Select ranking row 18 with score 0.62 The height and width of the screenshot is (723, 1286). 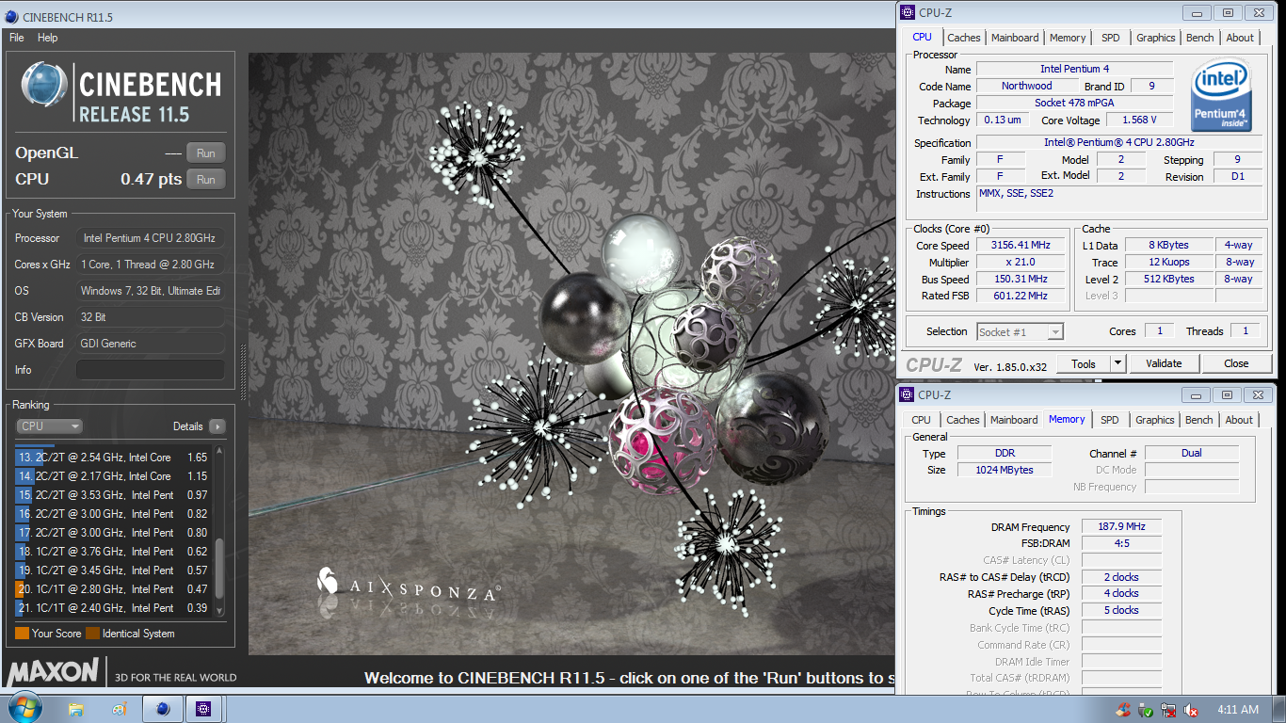113,552
